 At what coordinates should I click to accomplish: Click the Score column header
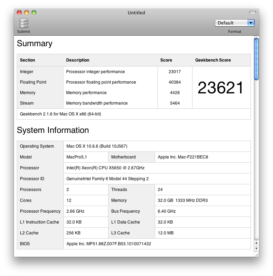pos(166,60)
